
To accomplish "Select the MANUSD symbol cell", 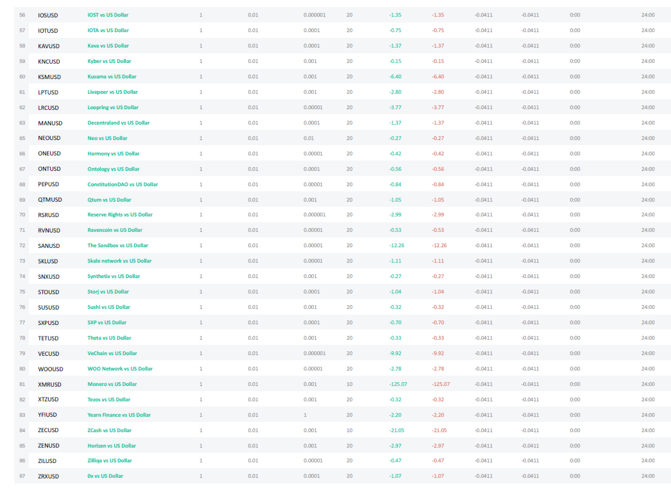I will pyautogui.click(x=50, y=123).
